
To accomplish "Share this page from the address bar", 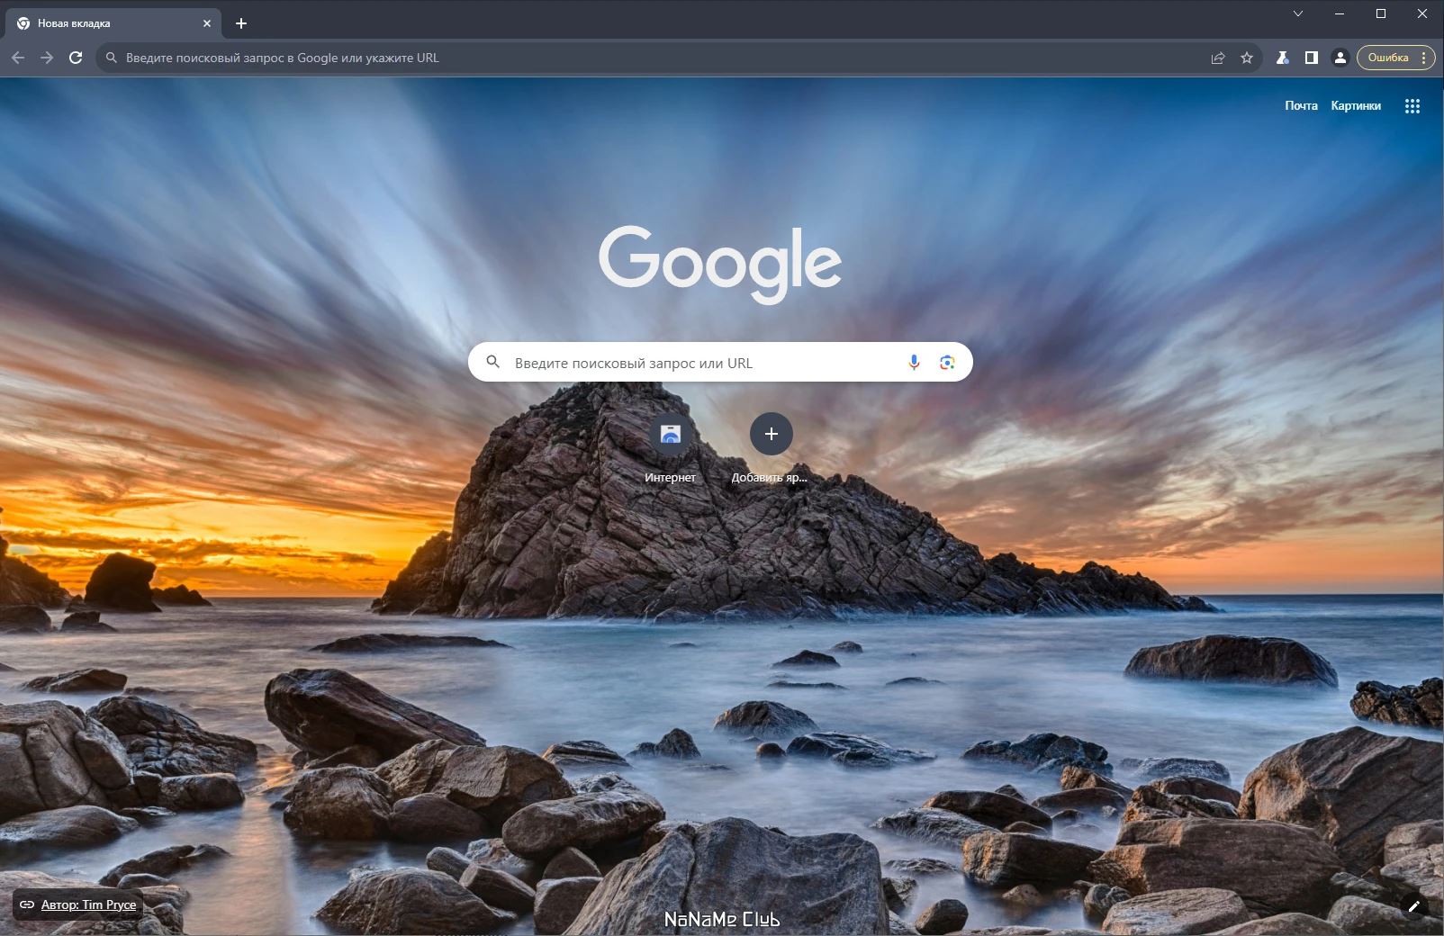I will pos(1218,58).
